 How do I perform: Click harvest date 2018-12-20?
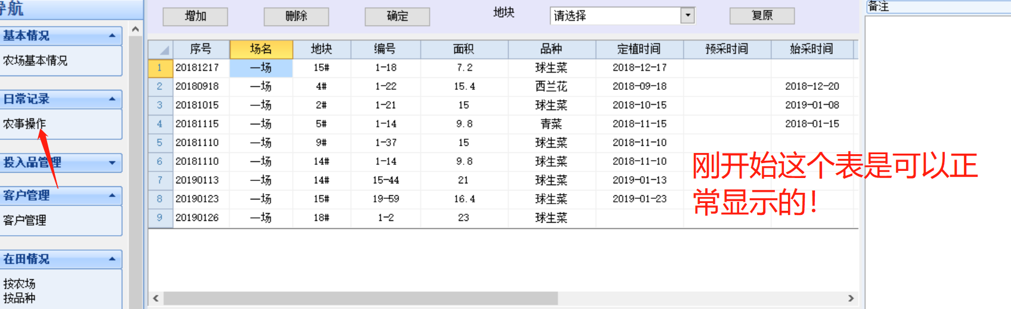[811, 86]
